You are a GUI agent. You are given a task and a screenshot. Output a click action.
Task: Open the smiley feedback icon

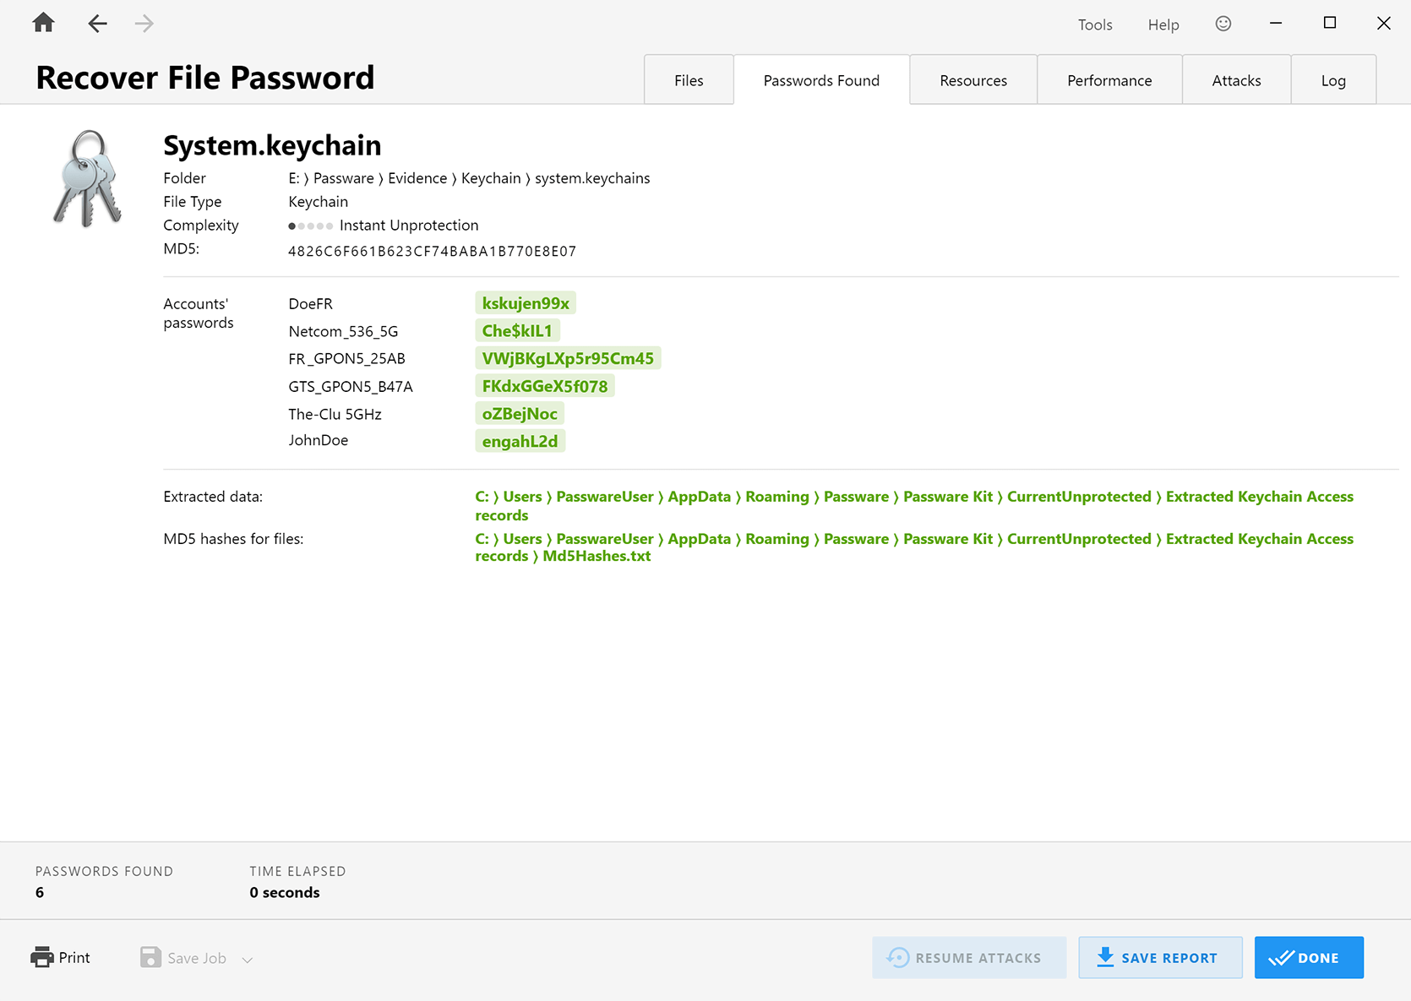(x=1223, y=24)
